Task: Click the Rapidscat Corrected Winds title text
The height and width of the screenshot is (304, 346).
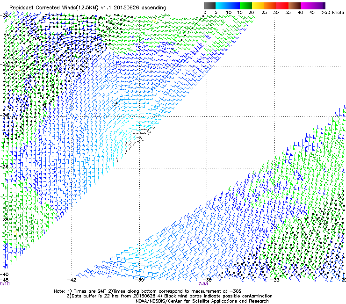Action: click(x=87, y=8)
